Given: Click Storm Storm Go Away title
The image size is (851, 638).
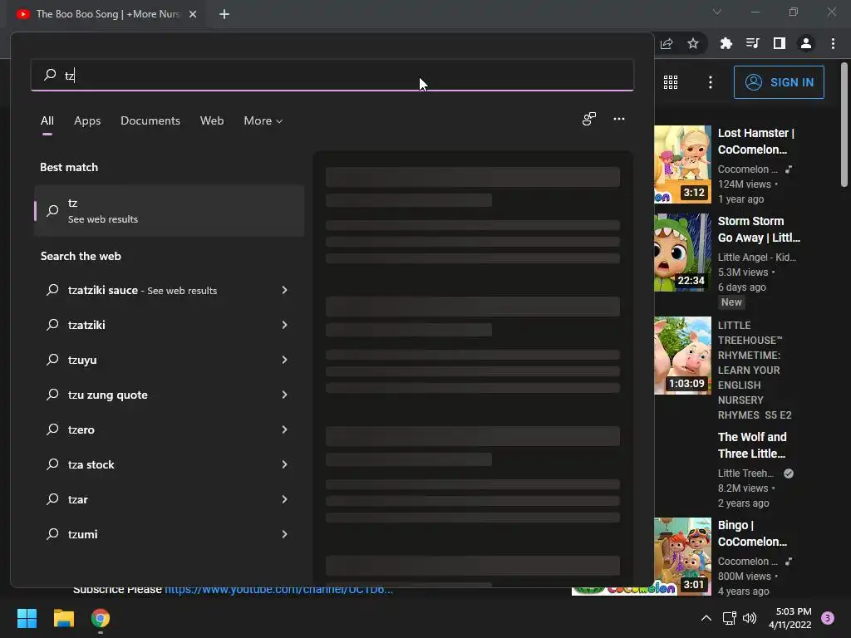Looking at the screenshot, I should click(759, 229).
